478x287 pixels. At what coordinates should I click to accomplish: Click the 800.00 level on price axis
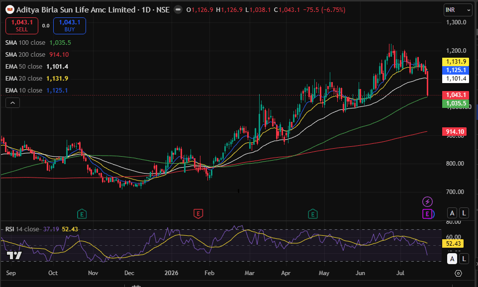click(455, 164)
